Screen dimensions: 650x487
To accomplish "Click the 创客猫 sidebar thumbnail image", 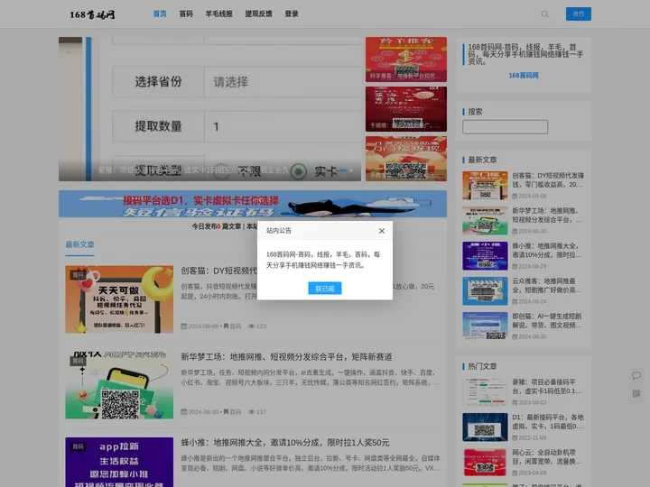I will [x=485, y=186].
